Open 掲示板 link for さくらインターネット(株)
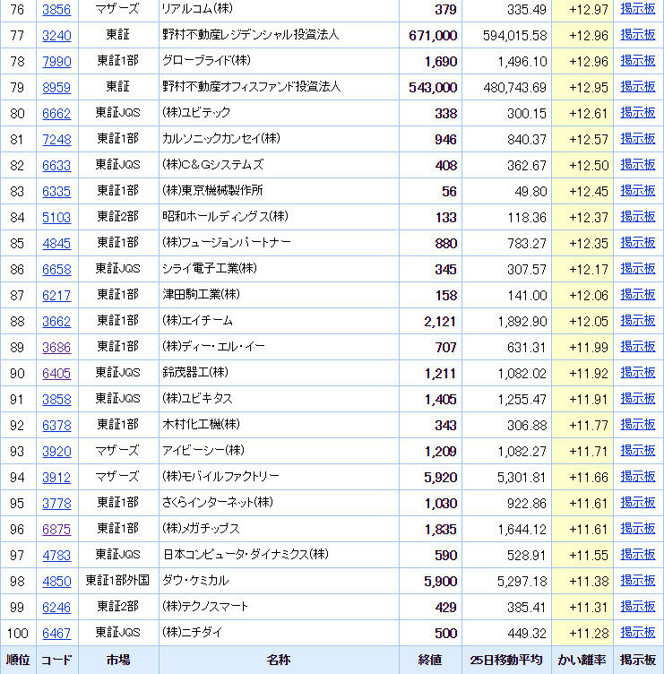The width and height of the screenshot is (664, 674). pyautogui.click(x=638, y=503)
